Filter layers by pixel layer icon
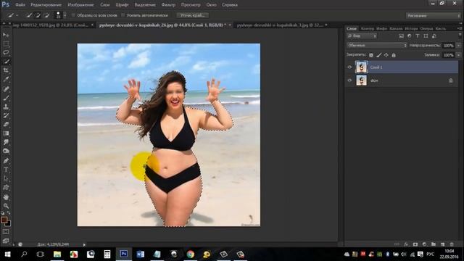This screenshot has width=464, height=261. [401, 36]
